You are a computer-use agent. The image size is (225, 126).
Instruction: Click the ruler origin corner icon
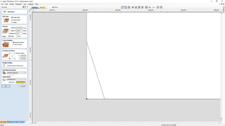tap(31, 10)
